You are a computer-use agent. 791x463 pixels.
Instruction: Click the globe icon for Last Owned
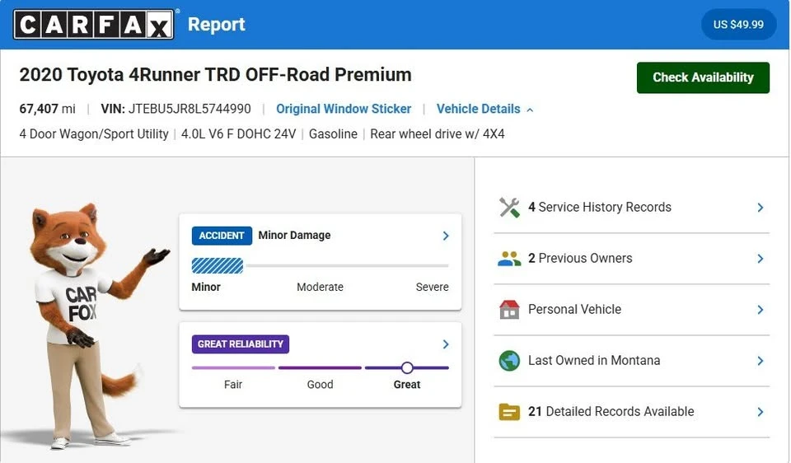509,361
